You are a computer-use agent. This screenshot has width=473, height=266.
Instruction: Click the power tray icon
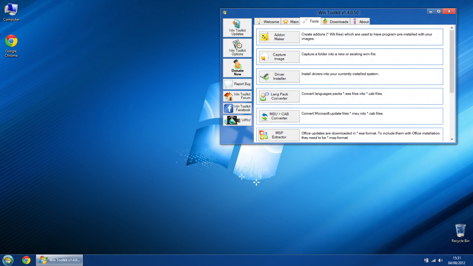[x=426, y=260]
